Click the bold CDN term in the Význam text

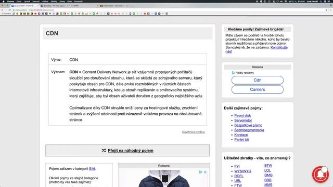[x=73, y=72]
